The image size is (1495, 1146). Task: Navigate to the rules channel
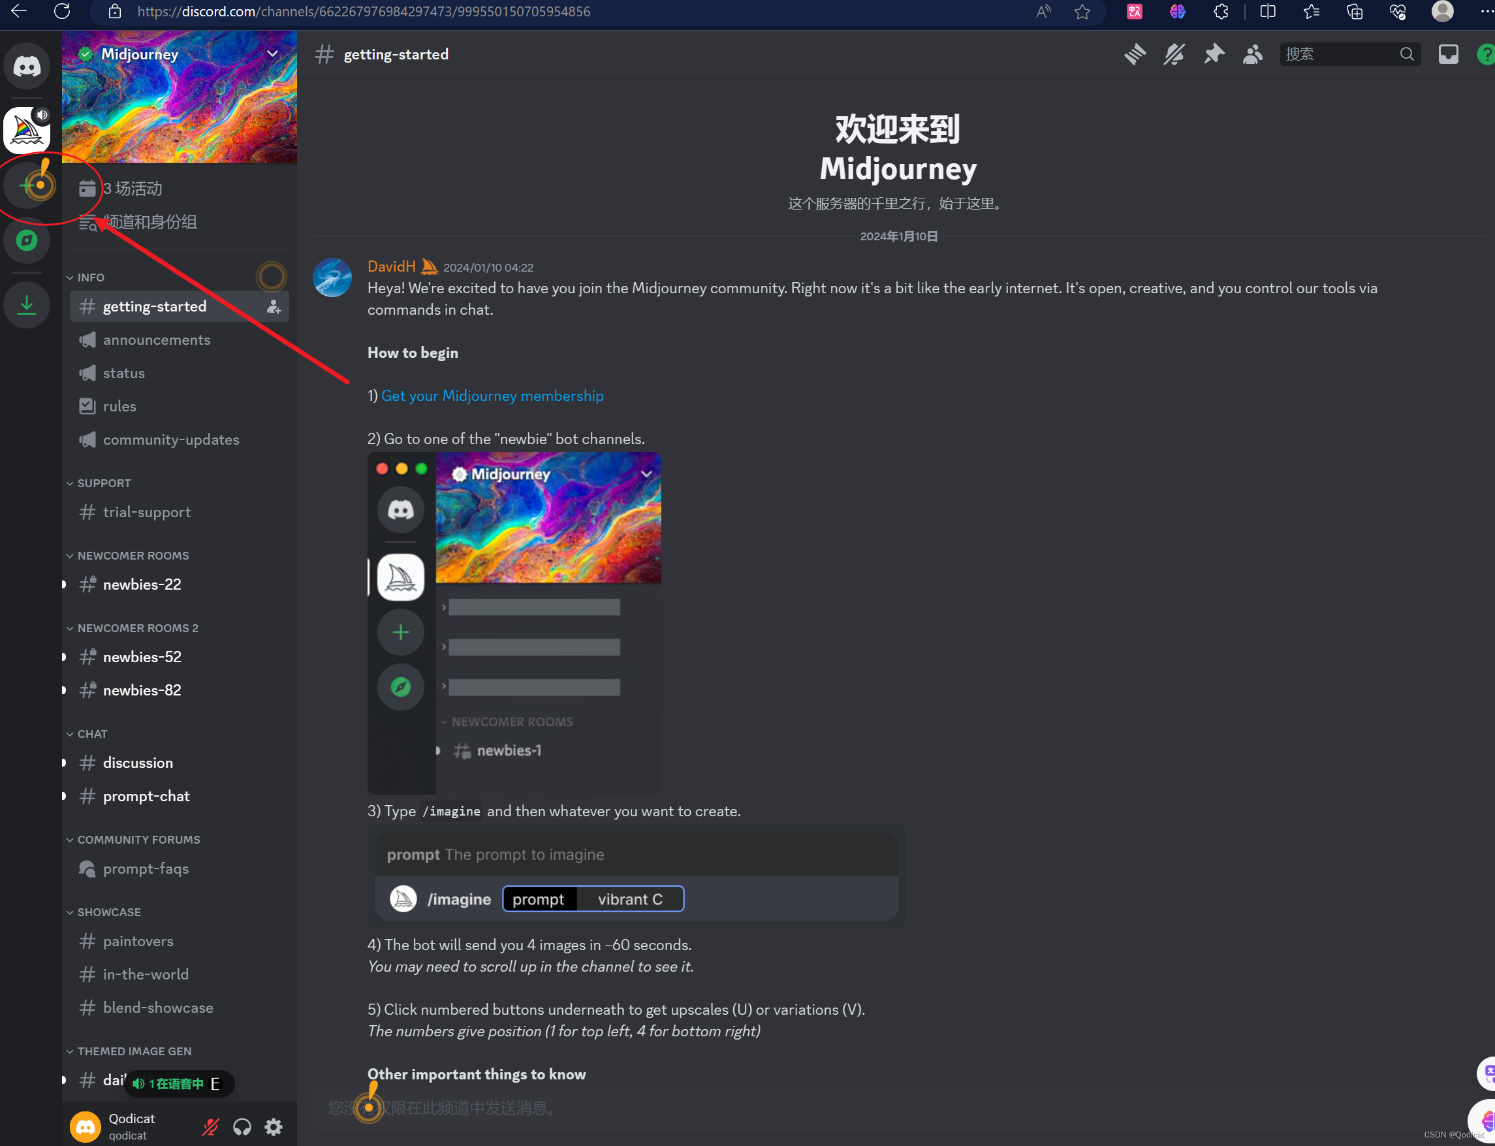pos(119,406)
